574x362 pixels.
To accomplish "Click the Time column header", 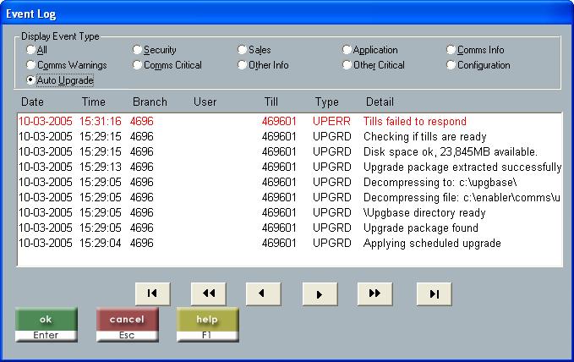I will click(93, 101).
